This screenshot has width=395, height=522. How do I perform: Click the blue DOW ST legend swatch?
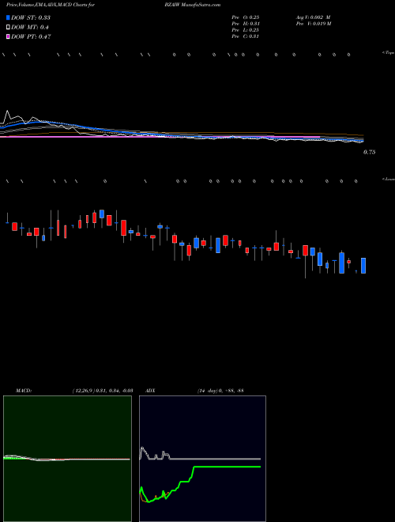(x=9, y=17)
